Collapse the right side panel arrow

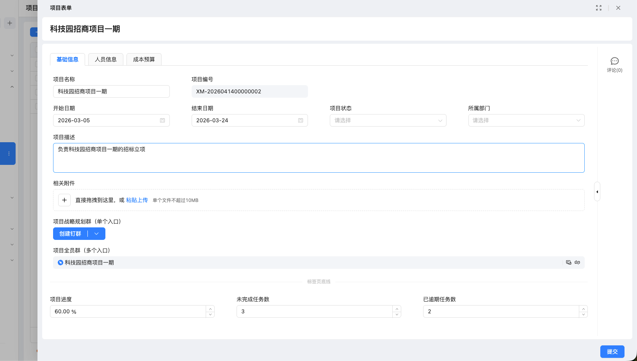(597, 191)
